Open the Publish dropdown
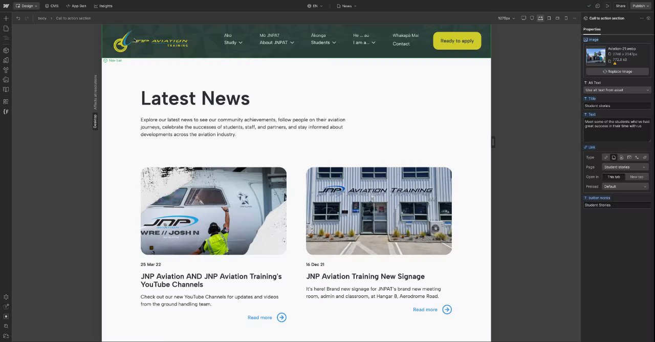The height and width of the screenshot is (342, 655). coord(640,6)
